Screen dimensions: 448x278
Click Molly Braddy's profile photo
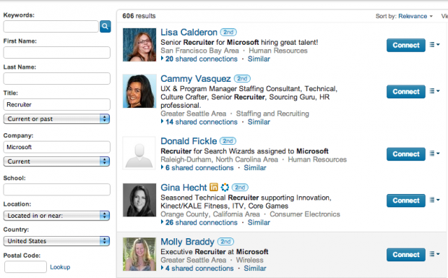(139, 254)
